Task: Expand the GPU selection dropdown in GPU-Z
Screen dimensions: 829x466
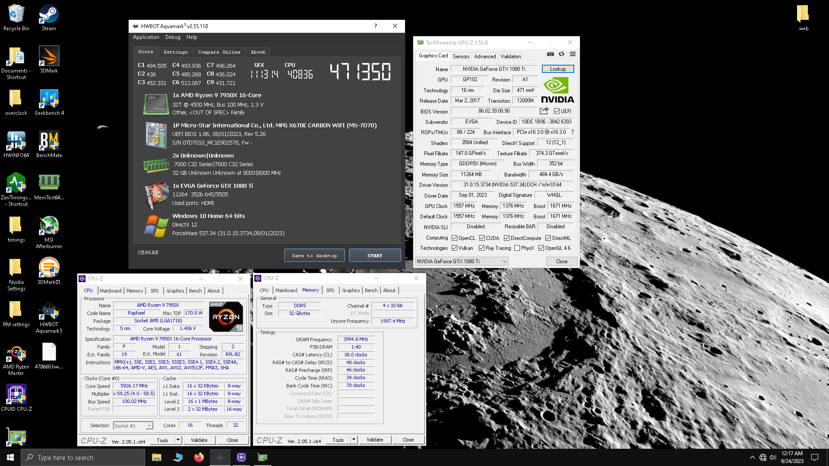Action: pyautogui.click(x=462, y=261)
